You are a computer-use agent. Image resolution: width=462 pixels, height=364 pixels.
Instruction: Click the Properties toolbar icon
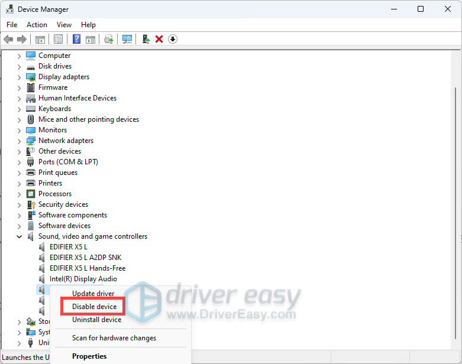[58, 39]
